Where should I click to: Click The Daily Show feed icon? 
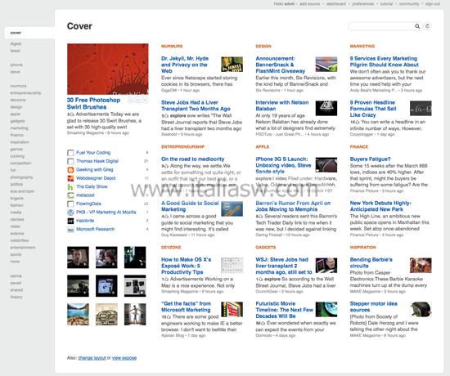click(70, 187)
